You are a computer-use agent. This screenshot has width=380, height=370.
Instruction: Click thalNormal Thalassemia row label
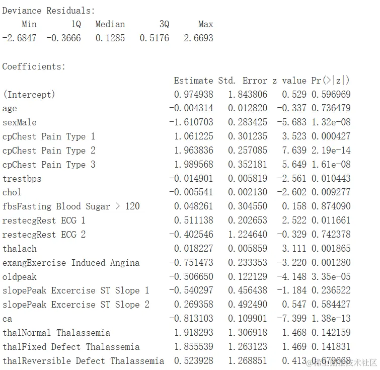[x=56, y=333]
